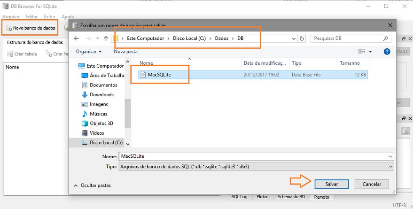413x209 pixels.
Task: Click the Salvar button
Action: pos(332,184)
